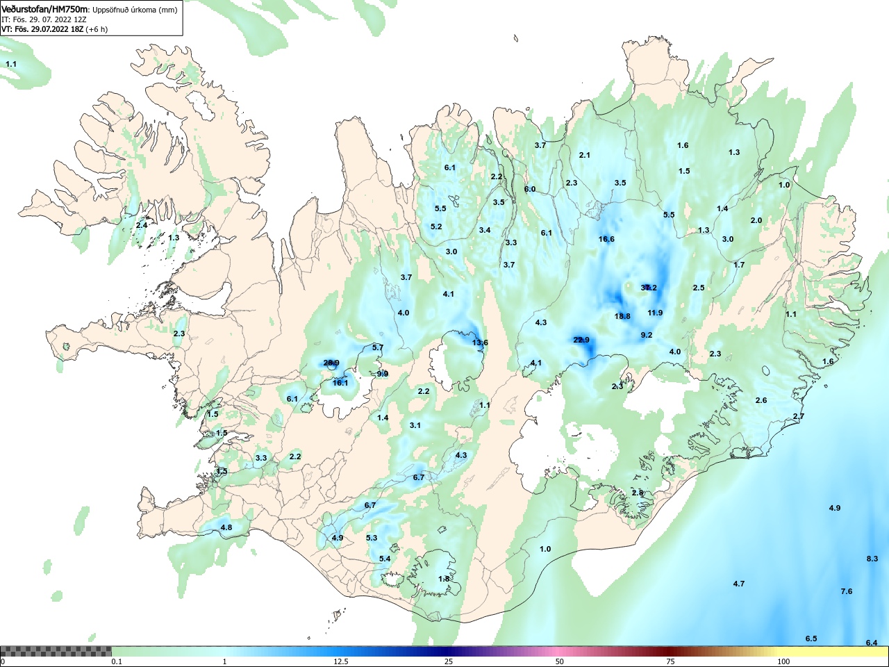Select the 75 label on the color scale
Image resolution: width=889 pixels, height=667 pixels.
point(670,661)
